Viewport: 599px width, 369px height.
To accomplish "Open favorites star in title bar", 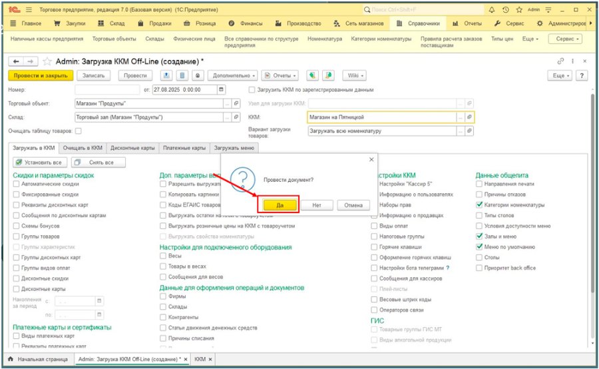I will tap(518, 10).
